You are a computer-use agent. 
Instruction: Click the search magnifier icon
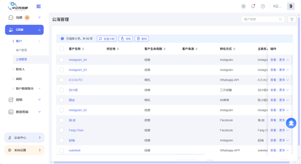point(280,20)
